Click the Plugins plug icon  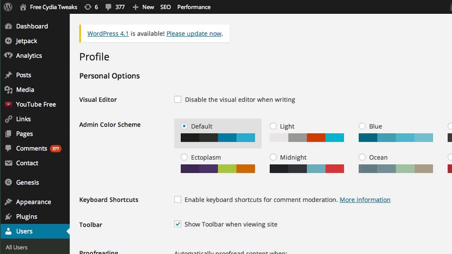coord(8,217)
